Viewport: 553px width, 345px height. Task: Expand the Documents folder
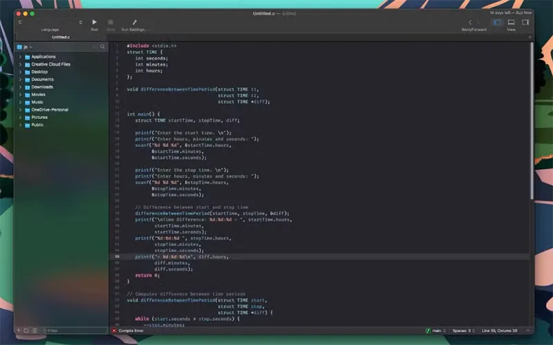20,80
